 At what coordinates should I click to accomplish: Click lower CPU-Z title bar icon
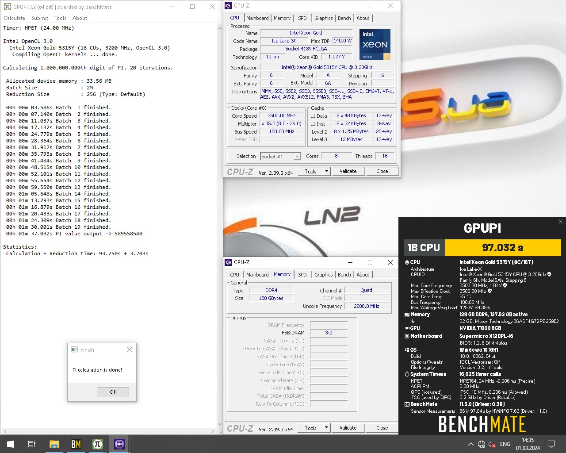click(x=228, y=262)
